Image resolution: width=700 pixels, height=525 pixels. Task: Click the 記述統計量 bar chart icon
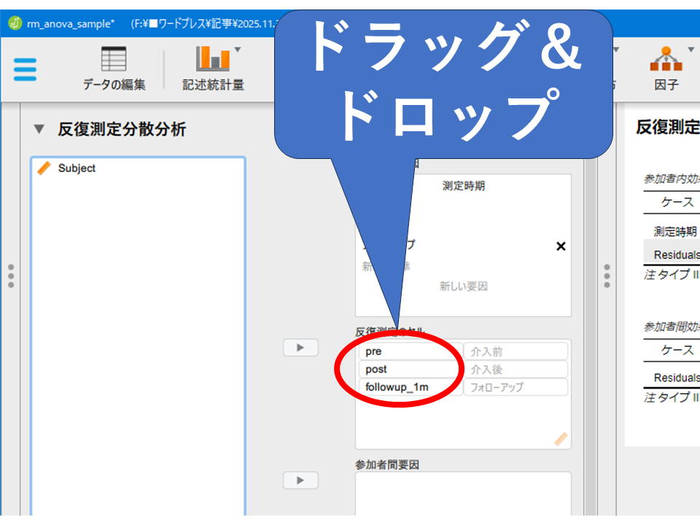point(213,60)
